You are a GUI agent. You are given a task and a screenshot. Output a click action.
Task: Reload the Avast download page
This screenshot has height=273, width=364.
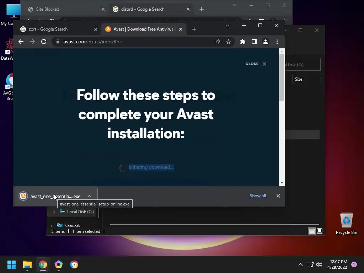pos(44,42)
